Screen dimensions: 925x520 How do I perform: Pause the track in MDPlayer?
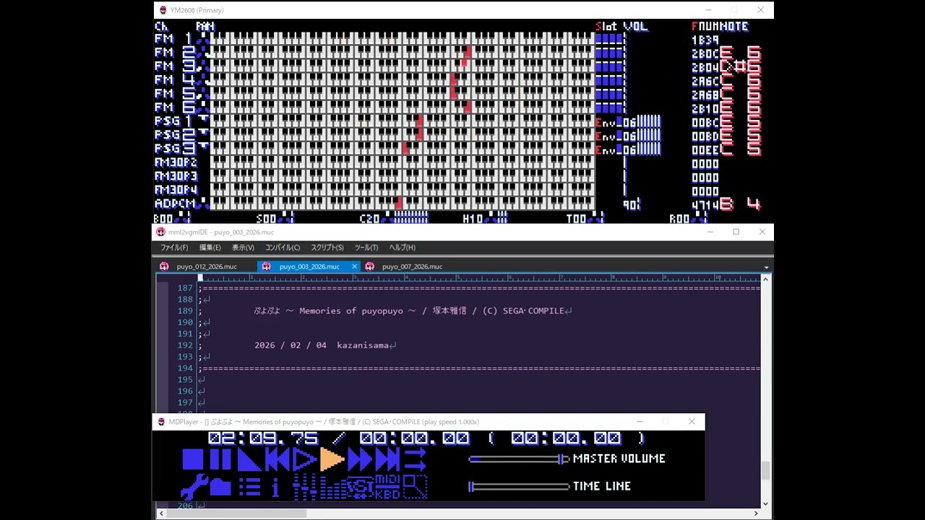click(x=220, y=459)
